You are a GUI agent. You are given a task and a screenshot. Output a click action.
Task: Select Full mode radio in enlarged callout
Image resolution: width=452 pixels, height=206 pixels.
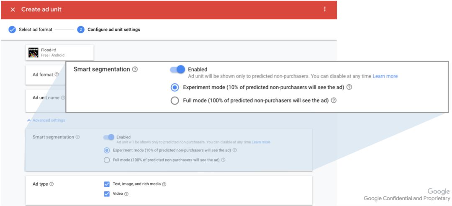click(175, 100)
